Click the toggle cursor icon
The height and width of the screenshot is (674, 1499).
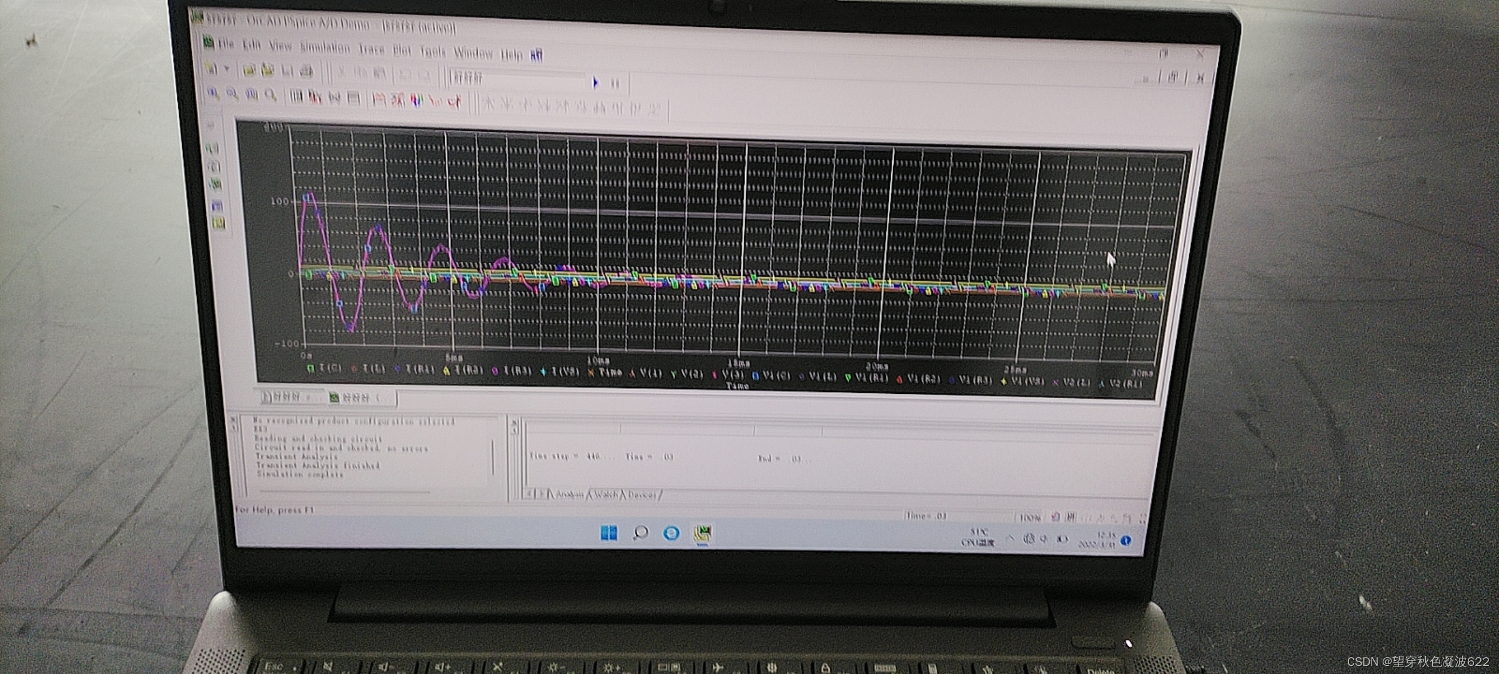[x=454, y=101]
